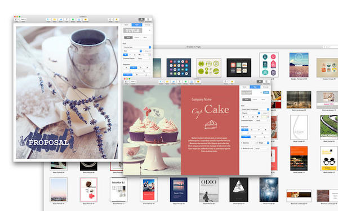Switch to the Text inspector tab in the Proposal window
The height and width of the screenshot is (211, 338).
[x=137, y=25]
